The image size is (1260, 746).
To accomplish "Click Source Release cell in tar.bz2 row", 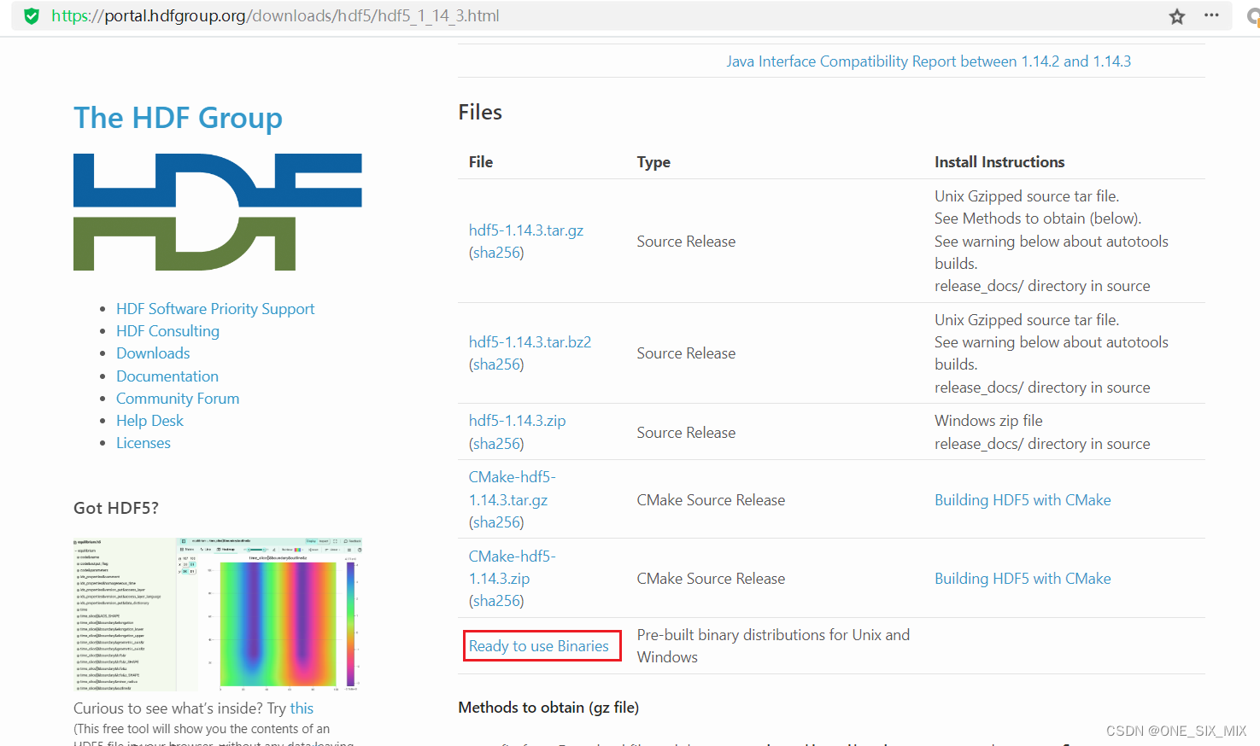I will 686,353.
